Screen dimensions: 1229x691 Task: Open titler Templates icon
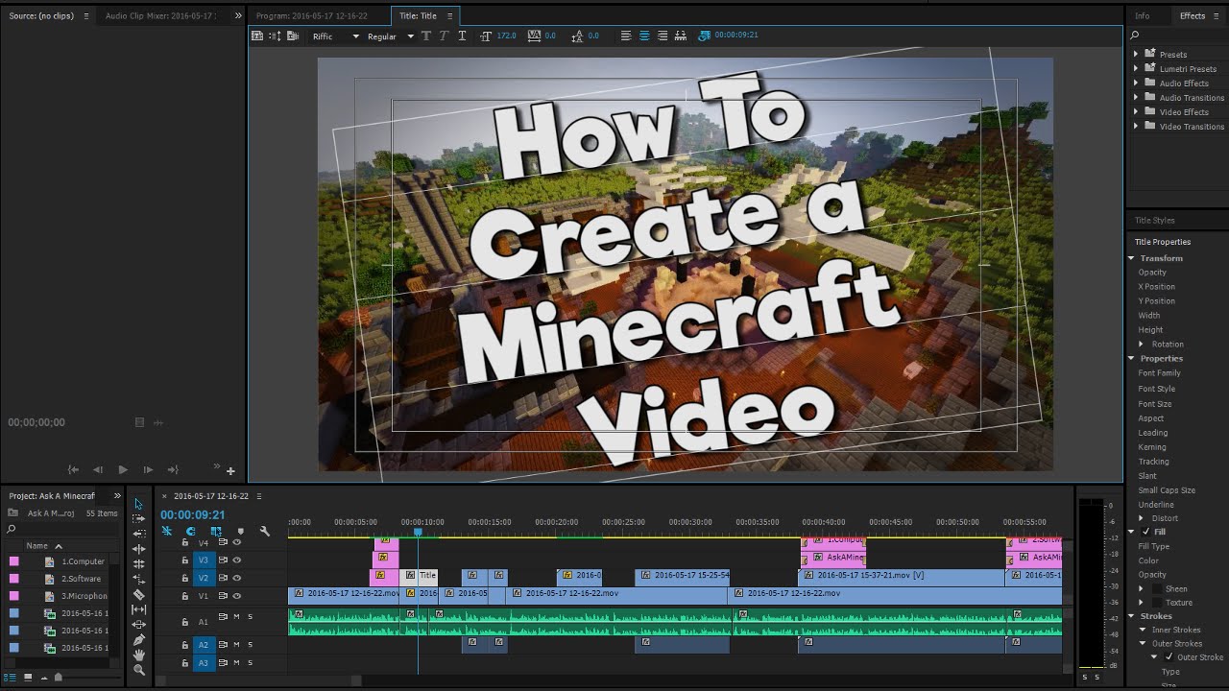(x=293, y=36)
